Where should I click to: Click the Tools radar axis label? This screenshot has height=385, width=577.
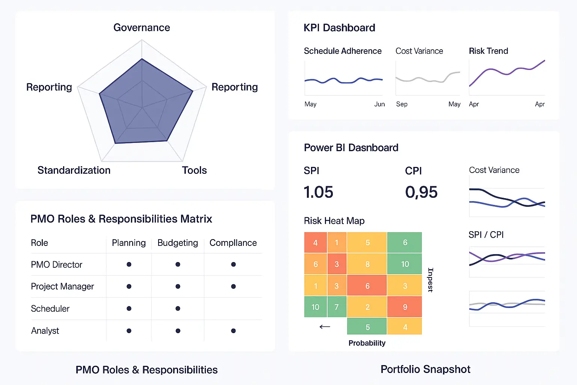click(194, 170)
